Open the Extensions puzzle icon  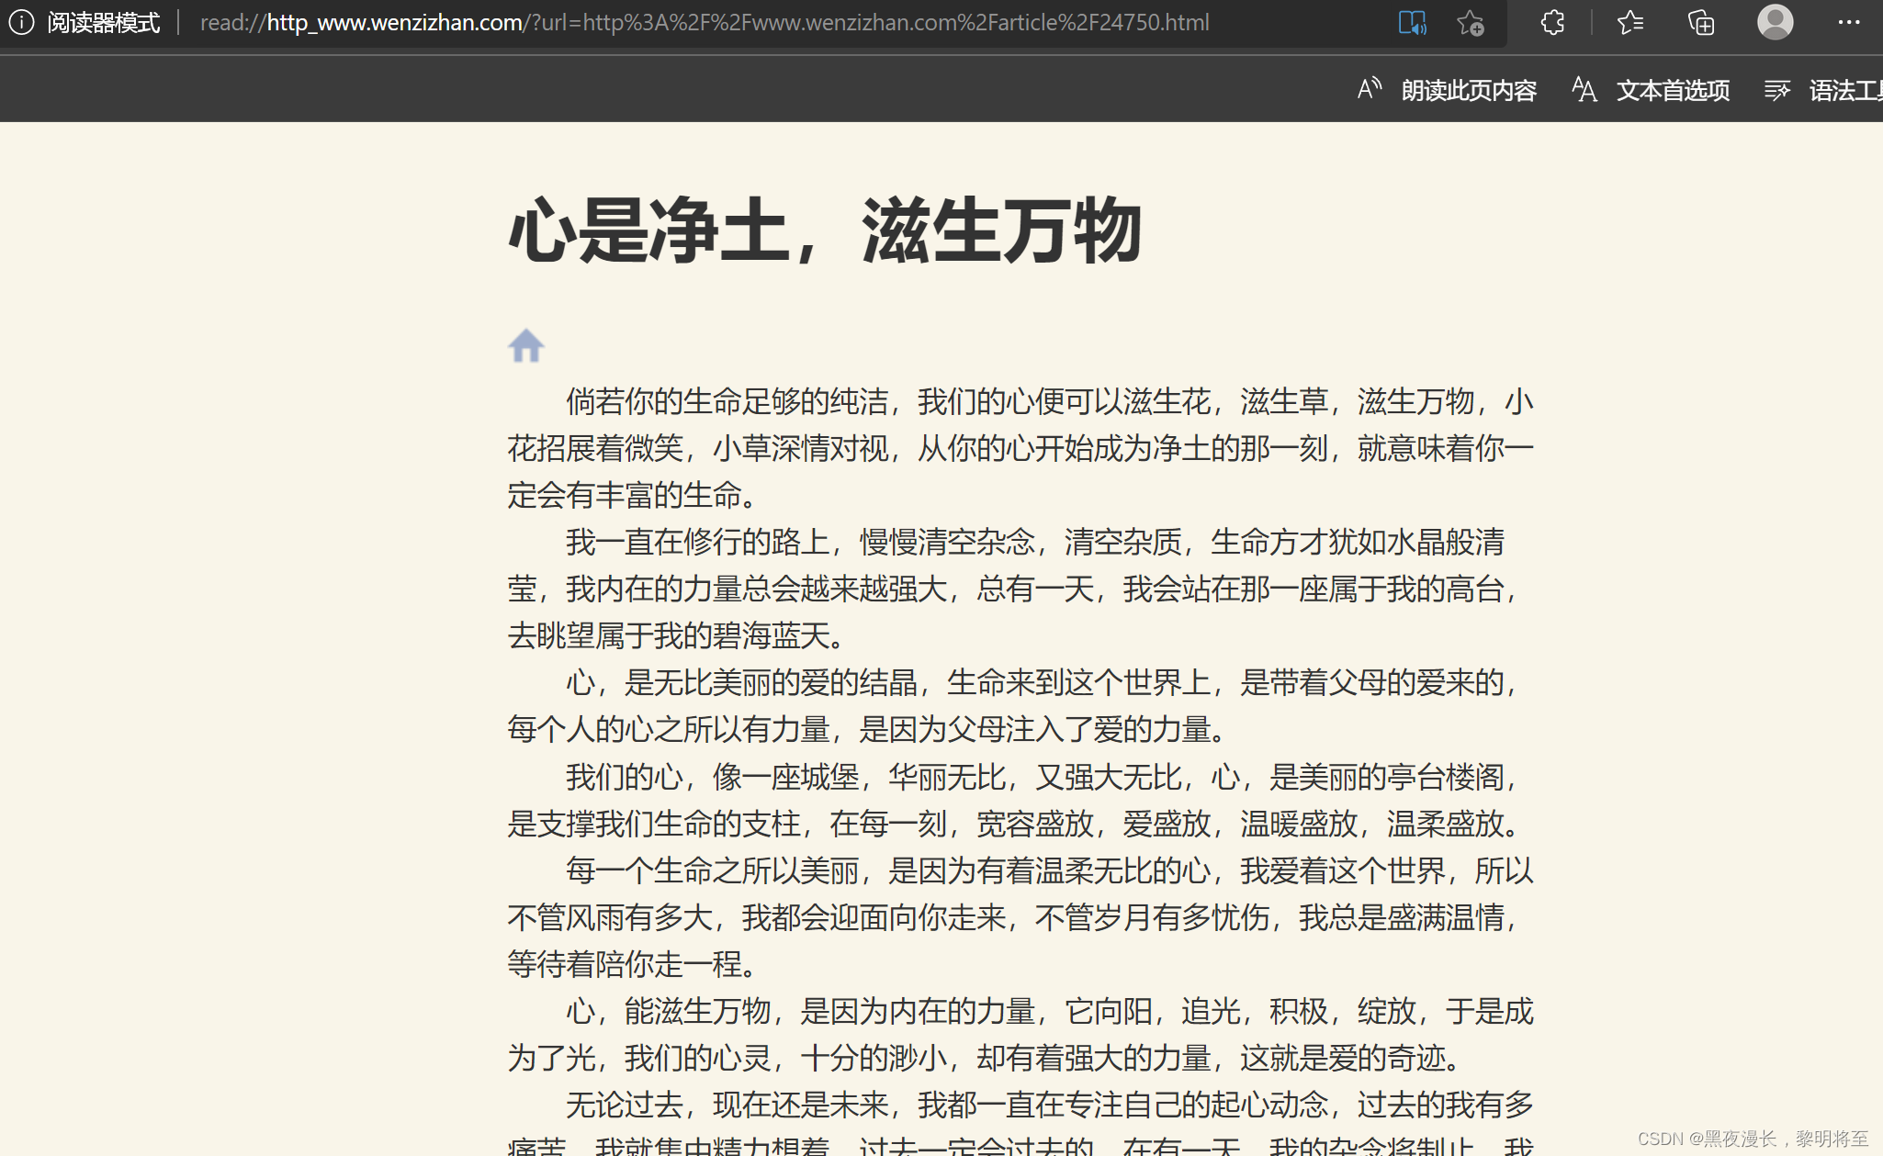[x=1552, y=22]
